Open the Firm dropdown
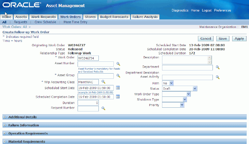 168,83
